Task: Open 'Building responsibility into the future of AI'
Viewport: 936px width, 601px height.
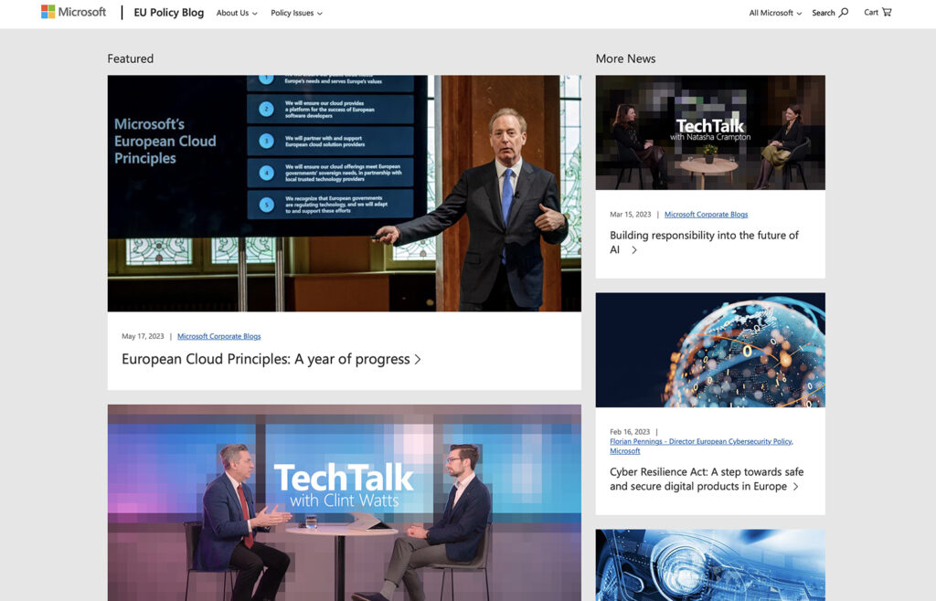Action: click(704, 242)
